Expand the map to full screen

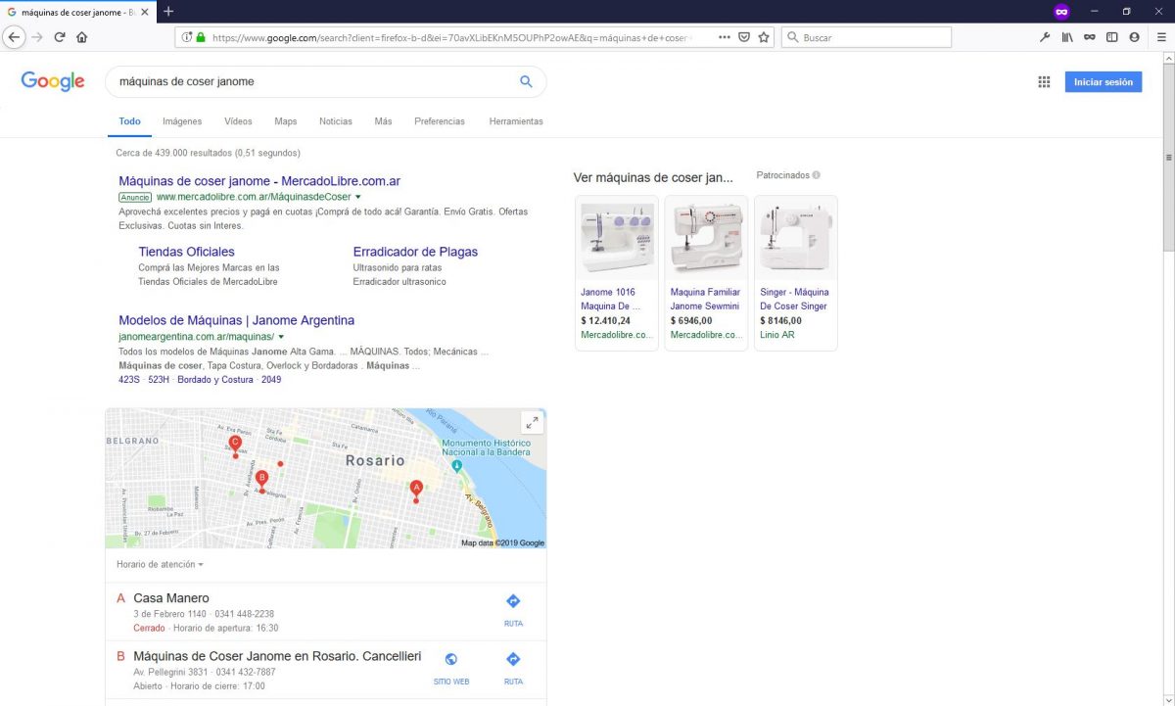coord(532,421)
